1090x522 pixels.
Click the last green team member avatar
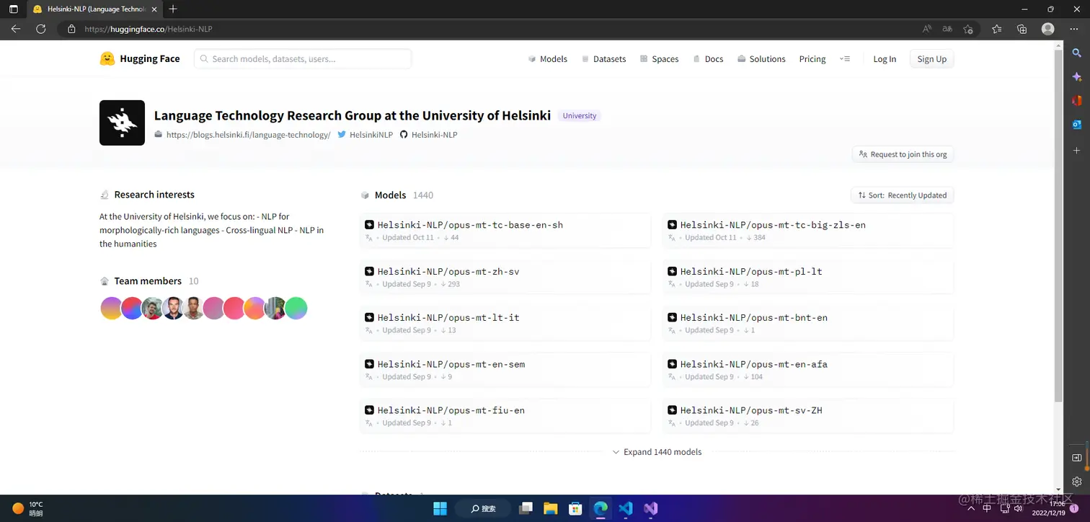pyautogui.click(x=296, y=309)
